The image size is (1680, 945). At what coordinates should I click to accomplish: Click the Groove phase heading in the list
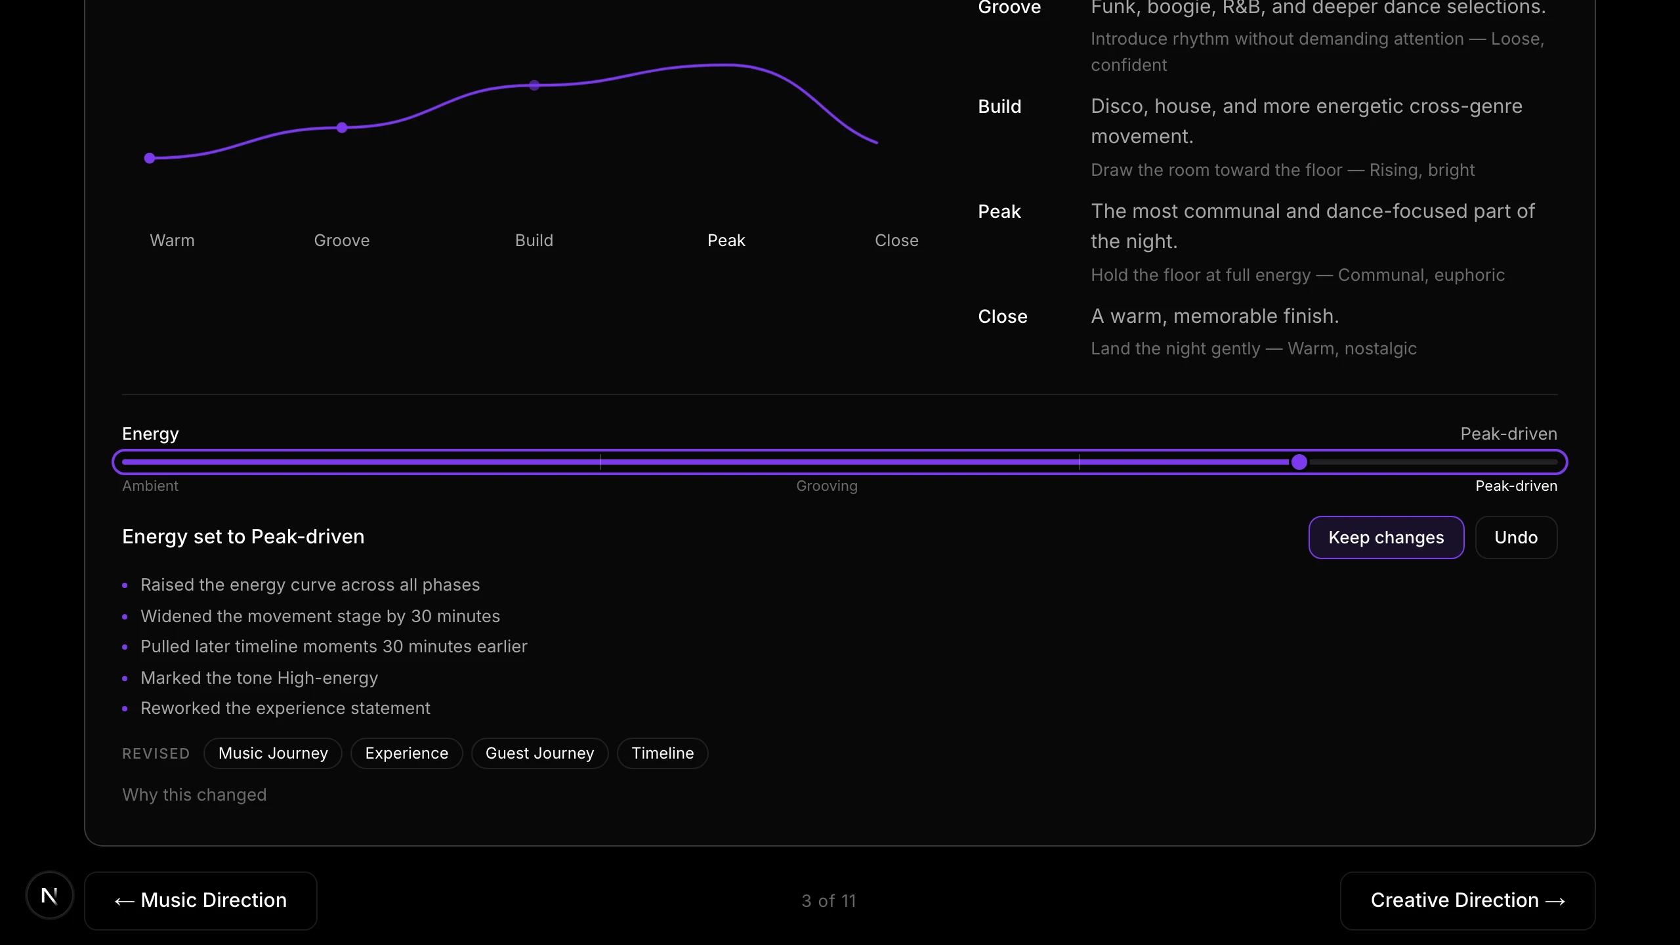coord(1009,8)
